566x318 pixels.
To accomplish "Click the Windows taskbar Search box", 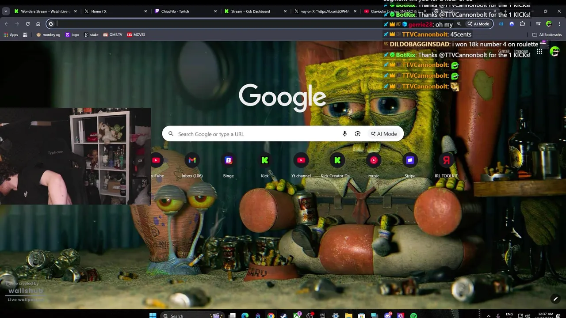I will click(x=192, y=315).
